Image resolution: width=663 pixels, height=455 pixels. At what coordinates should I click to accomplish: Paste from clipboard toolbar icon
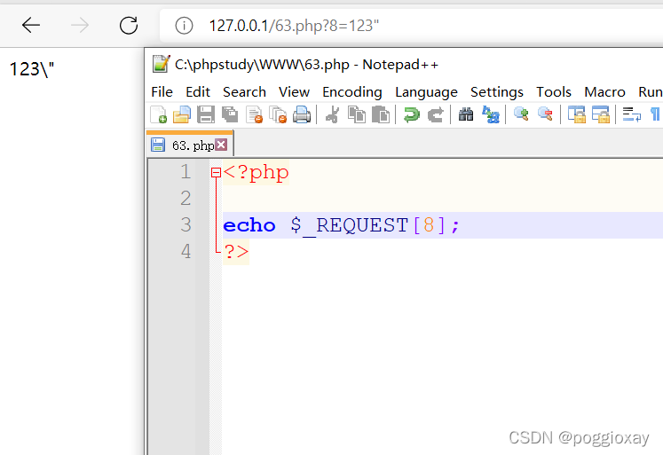click(381, 114)
